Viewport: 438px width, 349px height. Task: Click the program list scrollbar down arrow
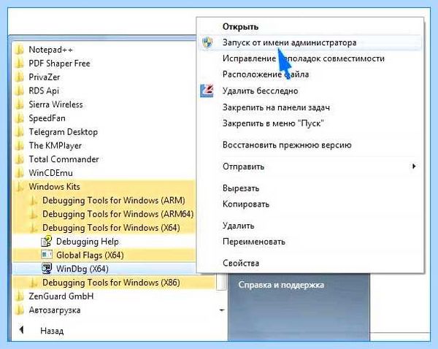tap(222, 310)
